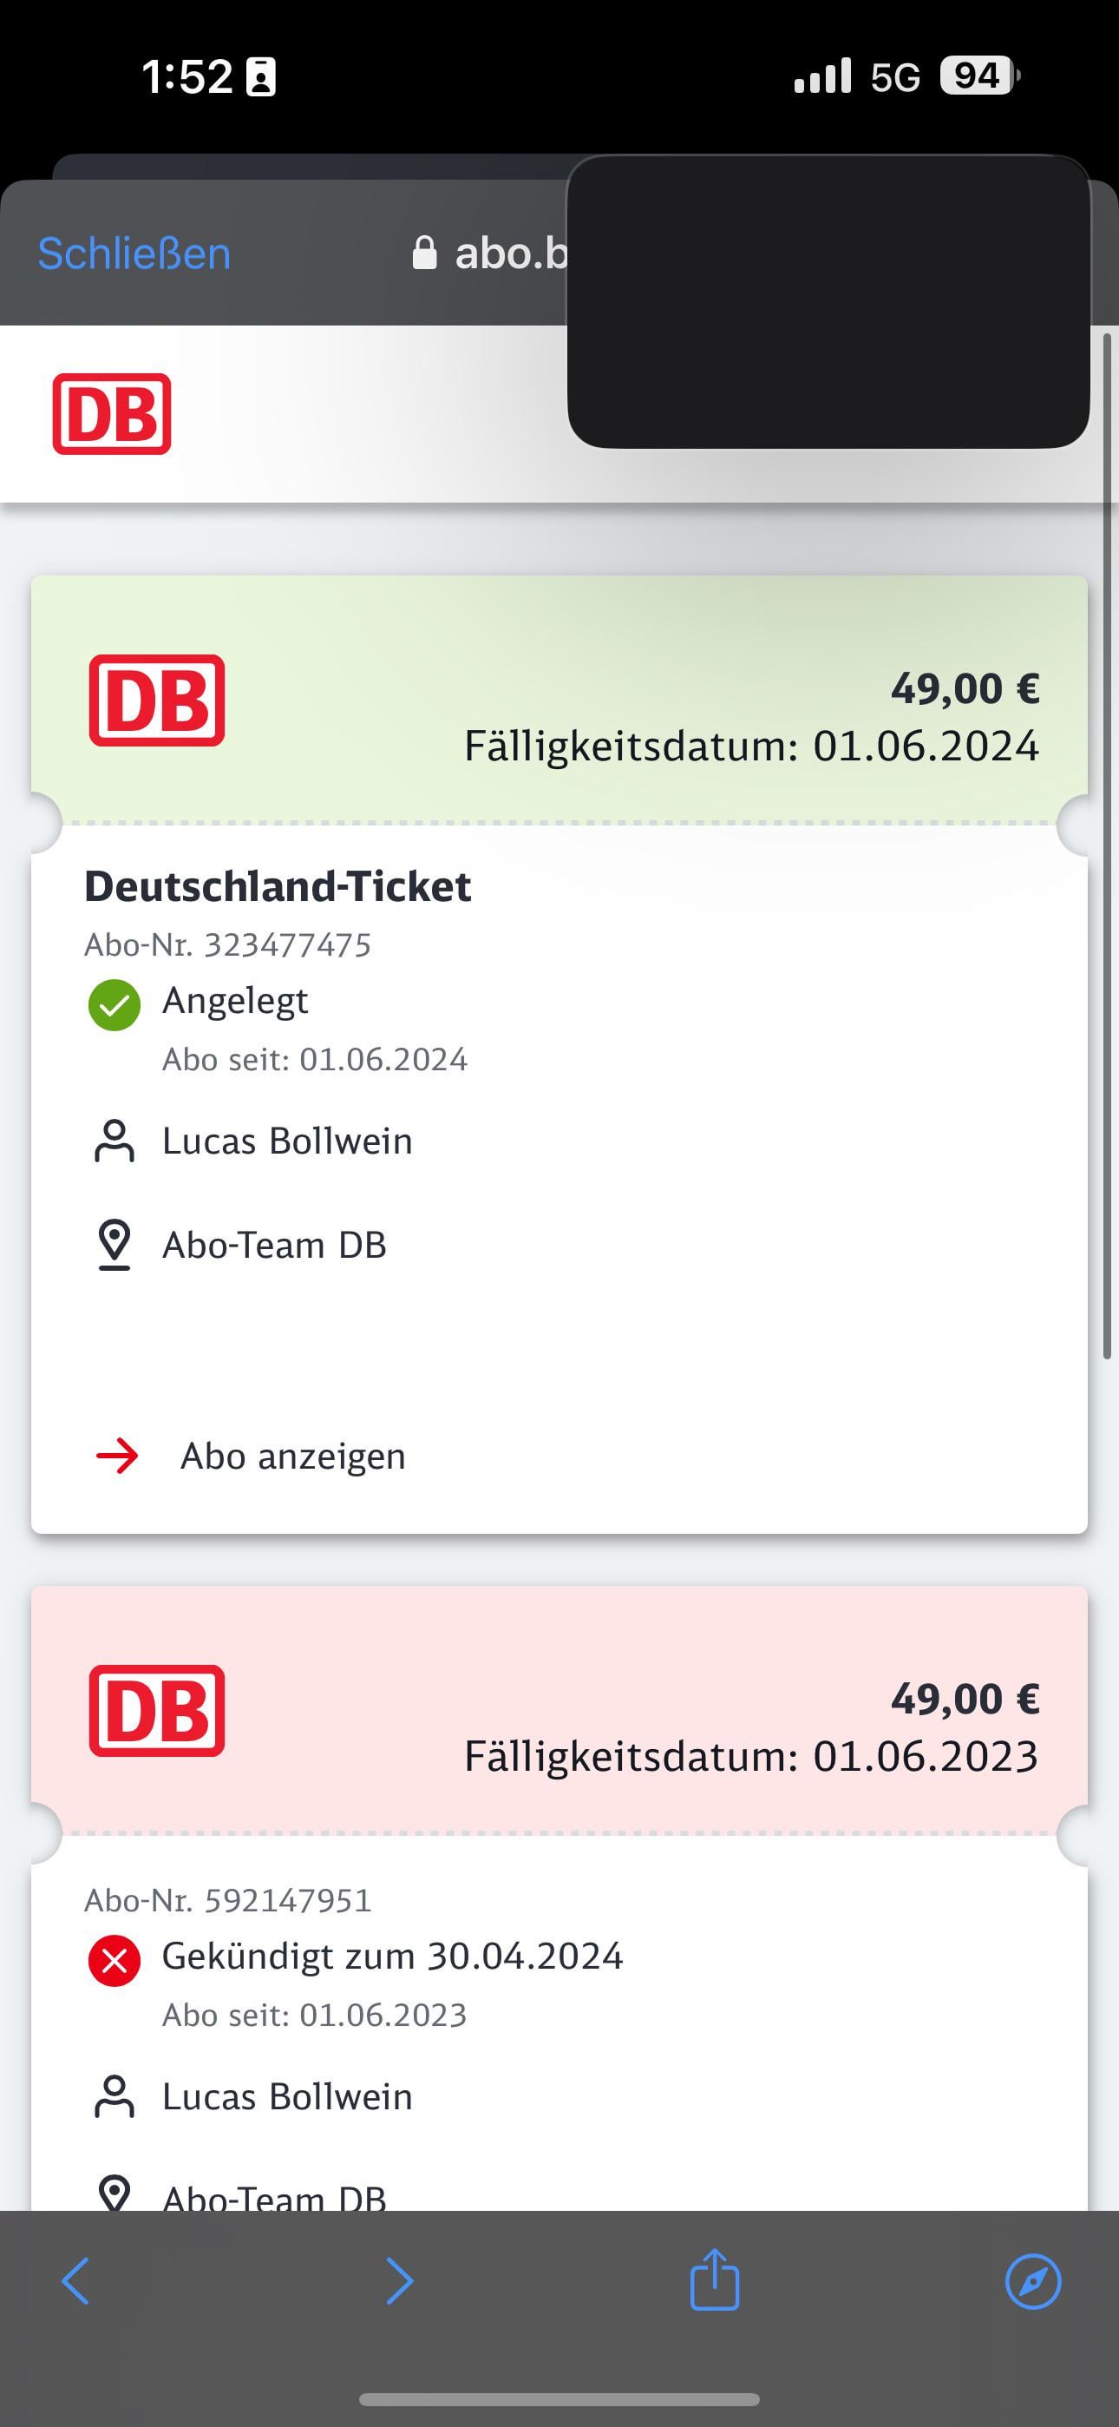The image size is (1119, 2427).
Task: Tap the lock icon in address bar
Action: 425,253
